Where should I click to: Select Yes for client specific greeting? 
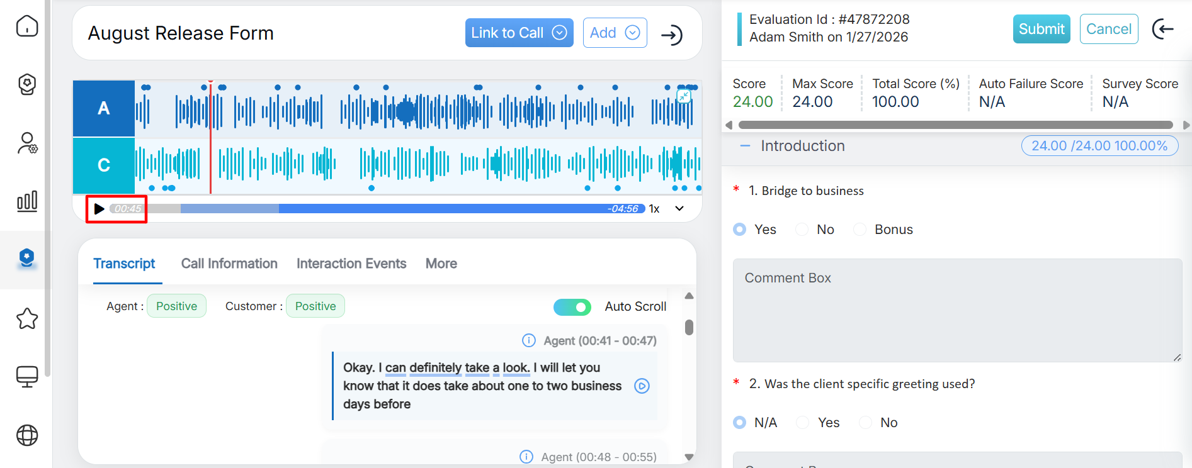[803, 423]
